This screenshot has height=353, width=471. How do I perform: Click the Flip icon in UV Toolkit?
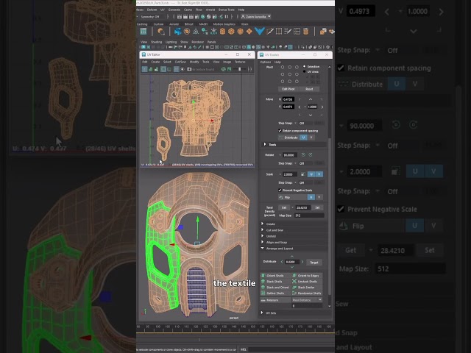coord(281,197)
